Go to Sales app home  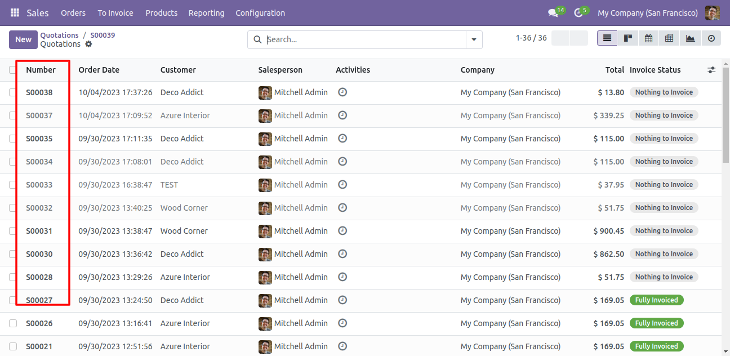coord(38,12)
